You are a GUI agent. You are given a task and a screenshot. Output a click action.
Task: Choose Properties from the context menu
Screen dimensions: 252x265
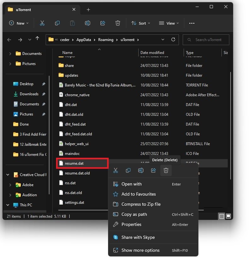(131, 224)
